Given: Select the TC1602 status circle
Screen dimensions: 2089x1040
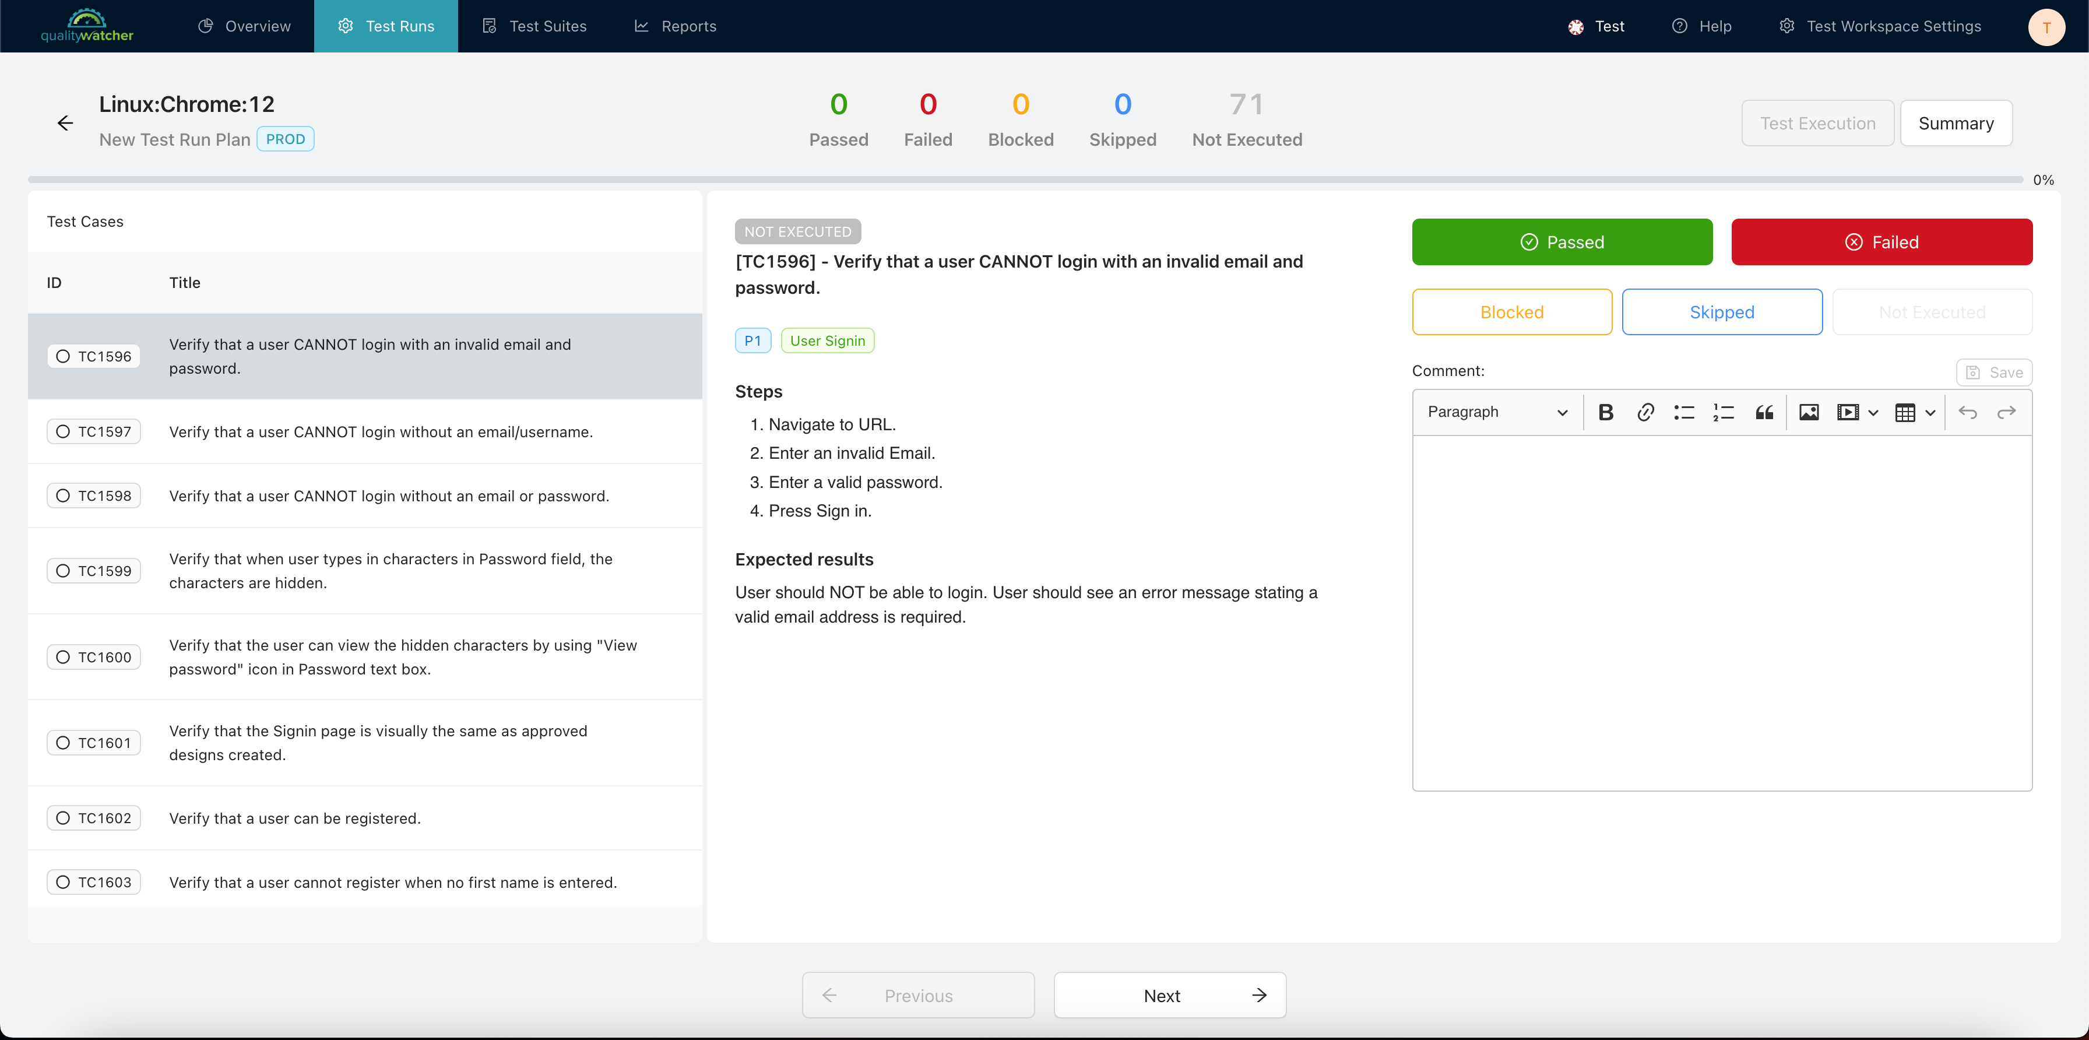Looking at the screenshot, I should coord(64,818).
